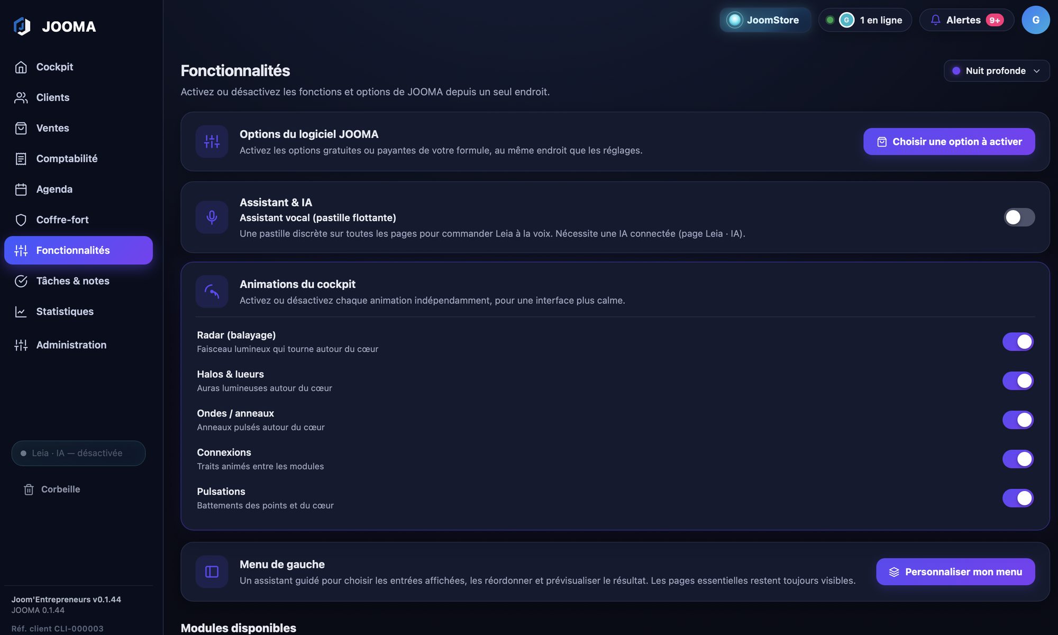The height and width of the screenshot is (635, 1058).
Task: Open Comptabilité in the sidebar
Action: pos(78,159)
